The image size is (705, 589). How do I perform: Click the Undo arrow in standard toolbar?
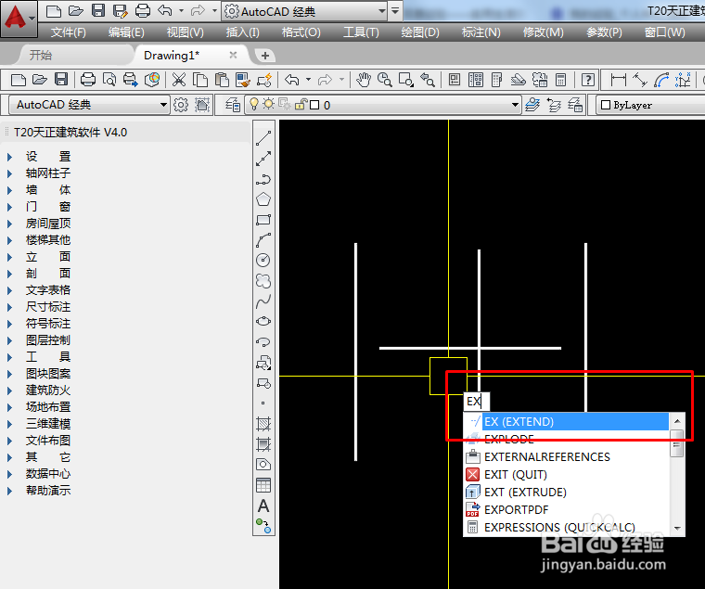[292, 80]
